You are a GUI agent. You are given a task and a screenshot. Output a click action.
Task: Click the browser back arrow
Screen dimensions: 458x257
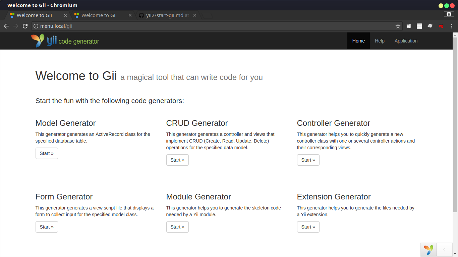click(x=6, y=26)
